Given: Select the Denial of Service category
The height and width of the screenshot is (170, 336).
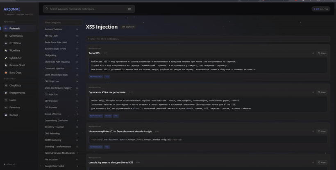Looking at the screenshot, I should tap(61, 114).
